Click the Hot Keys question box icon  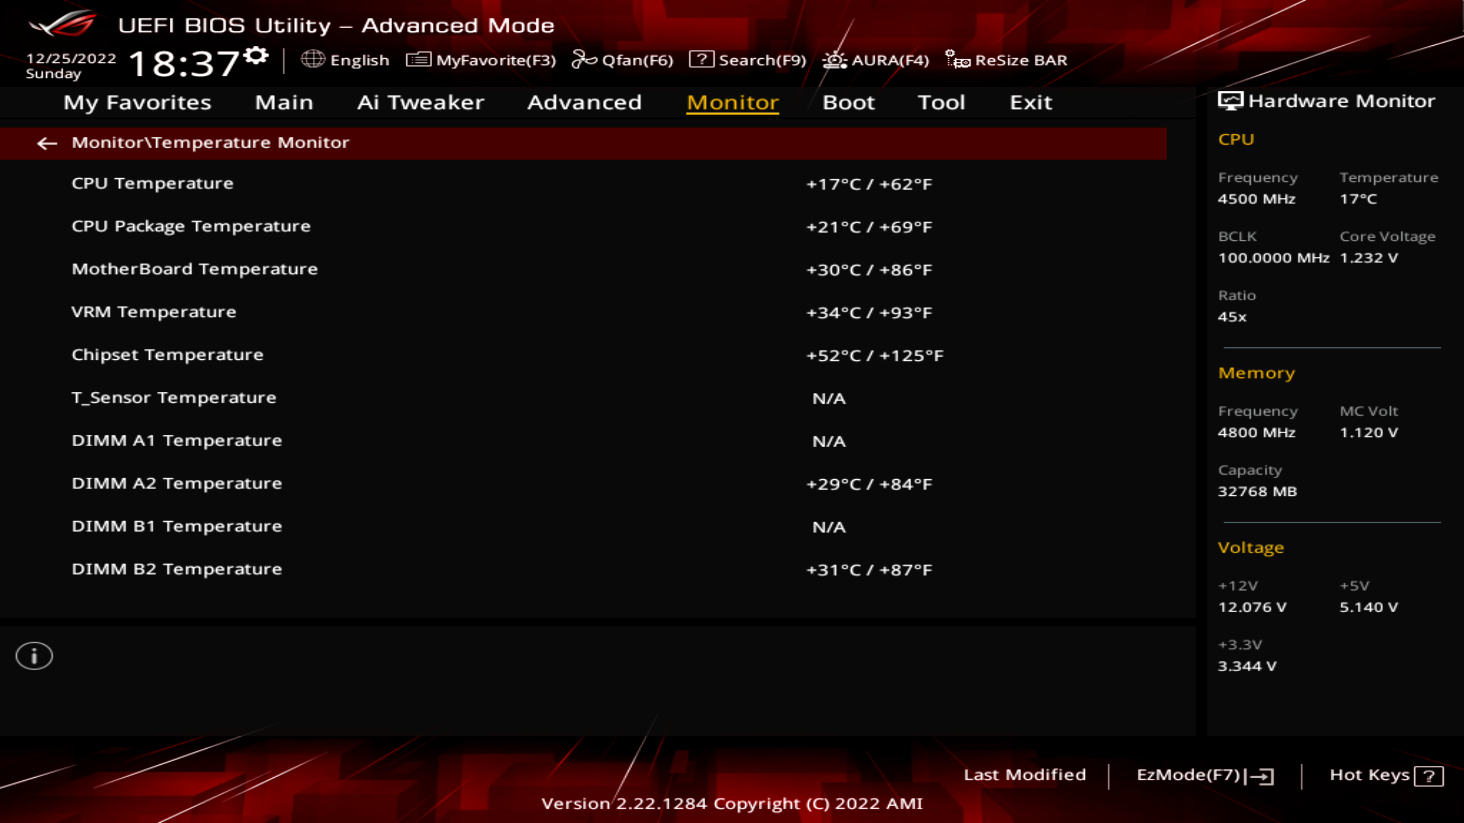(x=1429, y=776)
